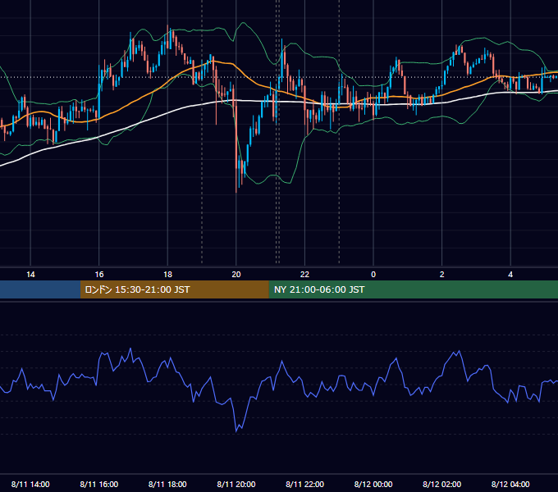Click the 0 hour axis label
Viewport: 558px width, 492px height.
[x=373, y=275]
